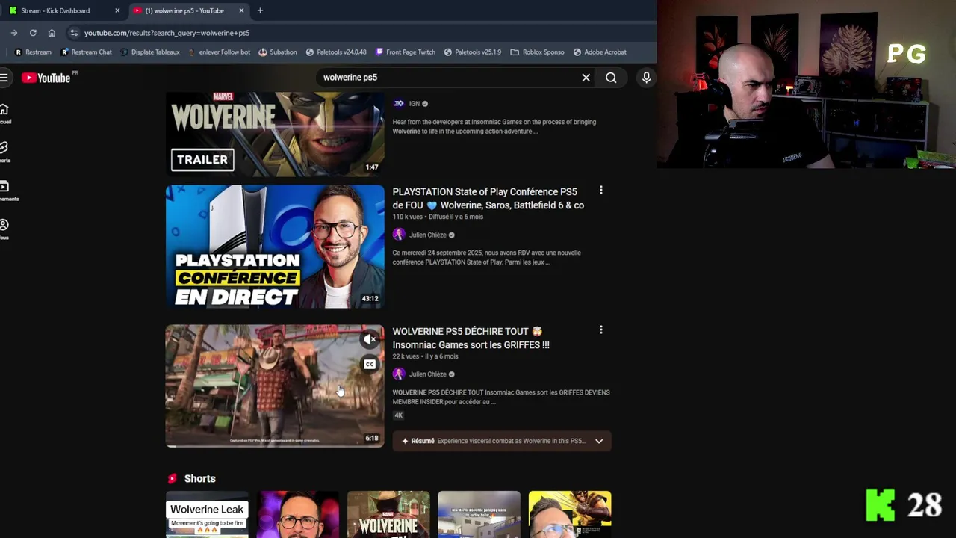The width and height of the screenshot is (956, 538).
Task: Click the Shorts section heading
Action: coord(199,479)
